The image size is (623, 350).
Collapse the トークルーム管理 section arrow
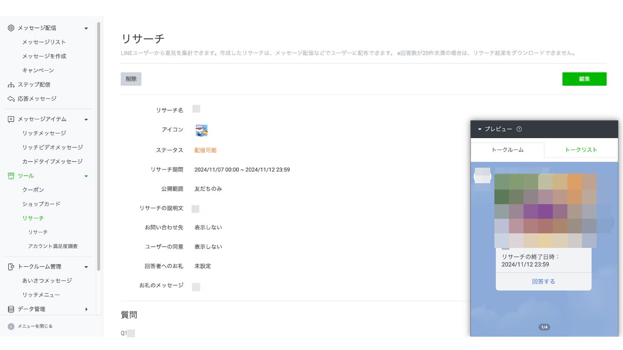[86, 267]
